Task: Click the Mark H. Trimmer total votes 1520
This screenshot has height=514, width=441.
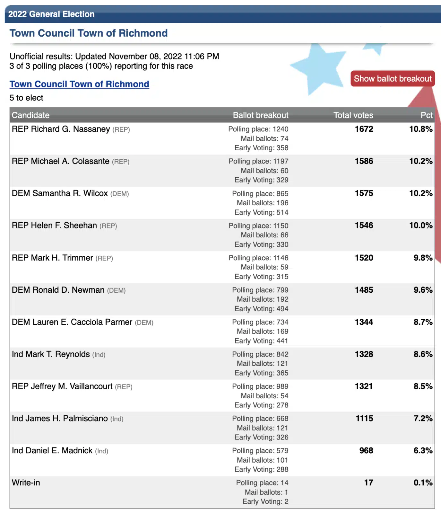Action: 364,258
